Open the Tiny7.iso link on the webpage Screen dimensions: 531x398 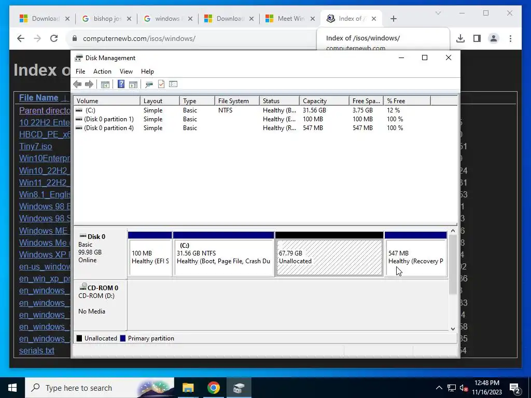pyautogui.click(x=36, y=147)
